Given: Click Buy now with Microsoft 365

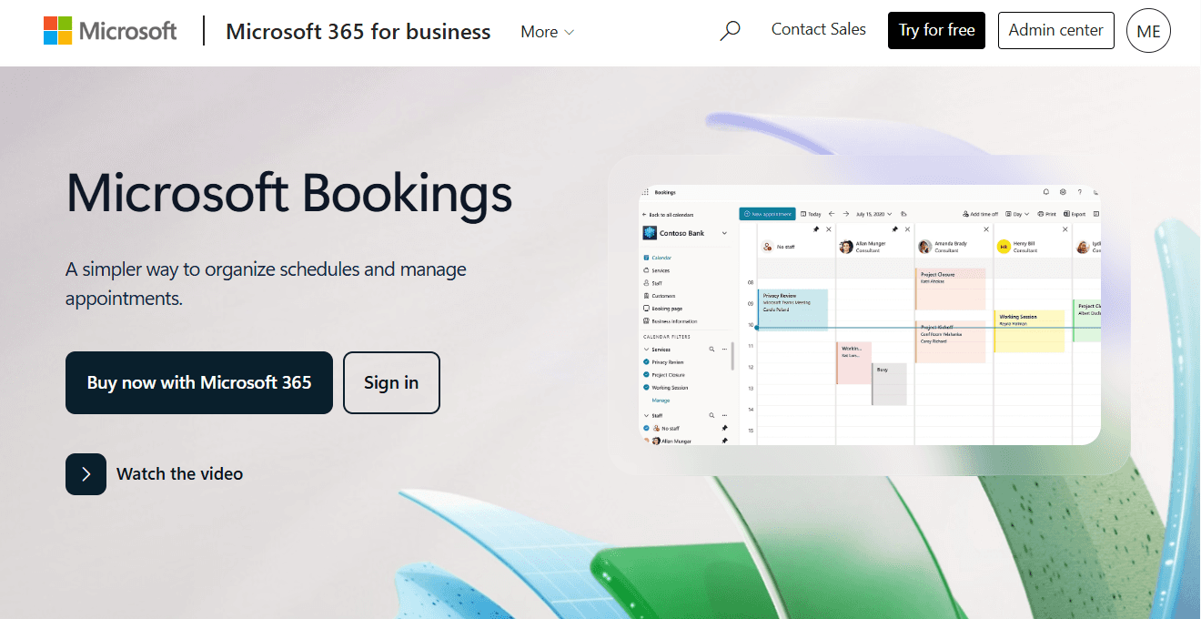Looking at the screenshot, I should (x=199, y=382).
